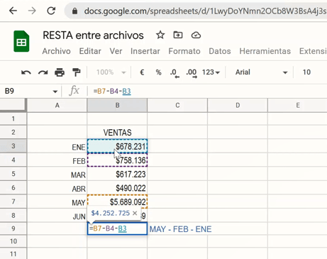Star the RESTA entre archivos document
327x259 pixels.
(x=160, y=35)
